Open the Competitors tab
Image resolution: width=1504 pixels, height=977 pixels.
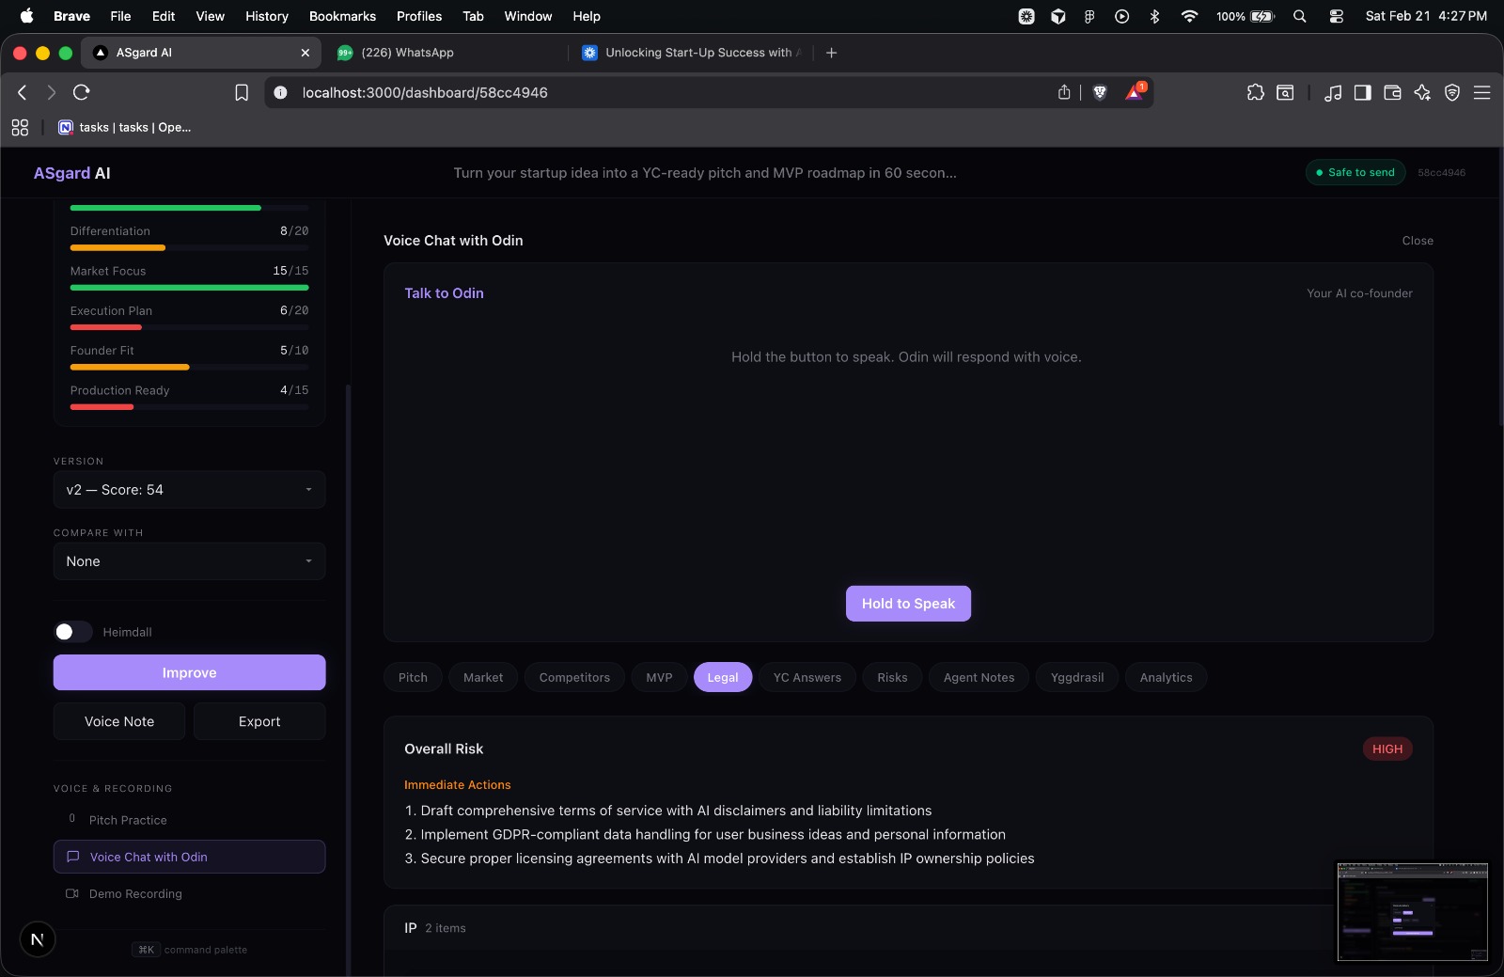click(x=574, y=677)
